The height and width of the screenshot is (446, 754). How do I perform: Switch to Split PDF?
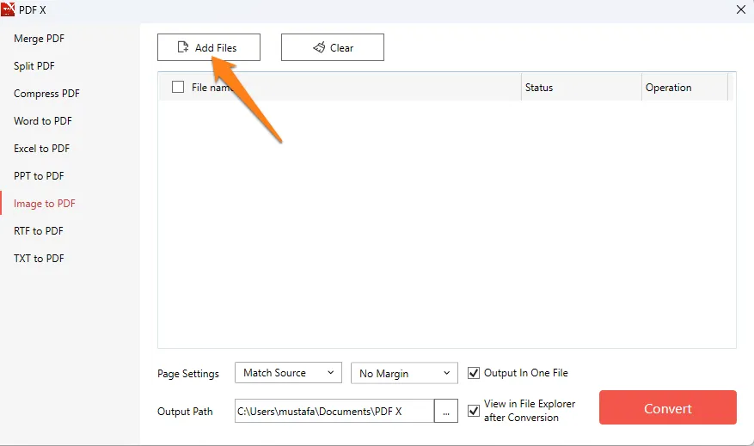[34, 66]
